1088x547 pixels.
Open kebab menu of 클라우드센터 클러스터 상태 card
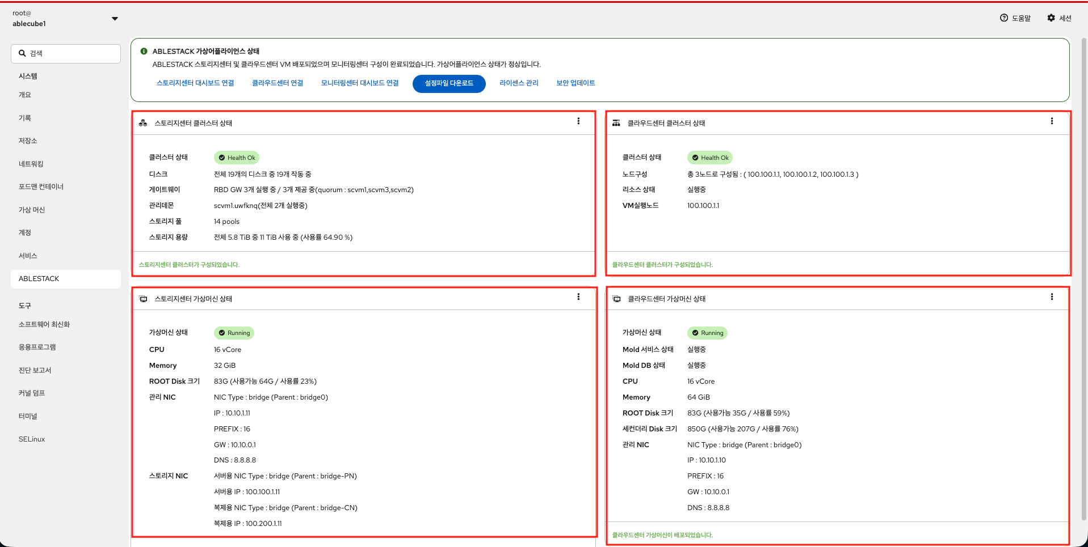pyautogui.click(x=1052, y=121)
